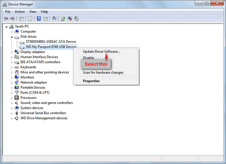Select the Ports (COM & LPT) label
226x164 pixels.
click(x=35, y=93)
